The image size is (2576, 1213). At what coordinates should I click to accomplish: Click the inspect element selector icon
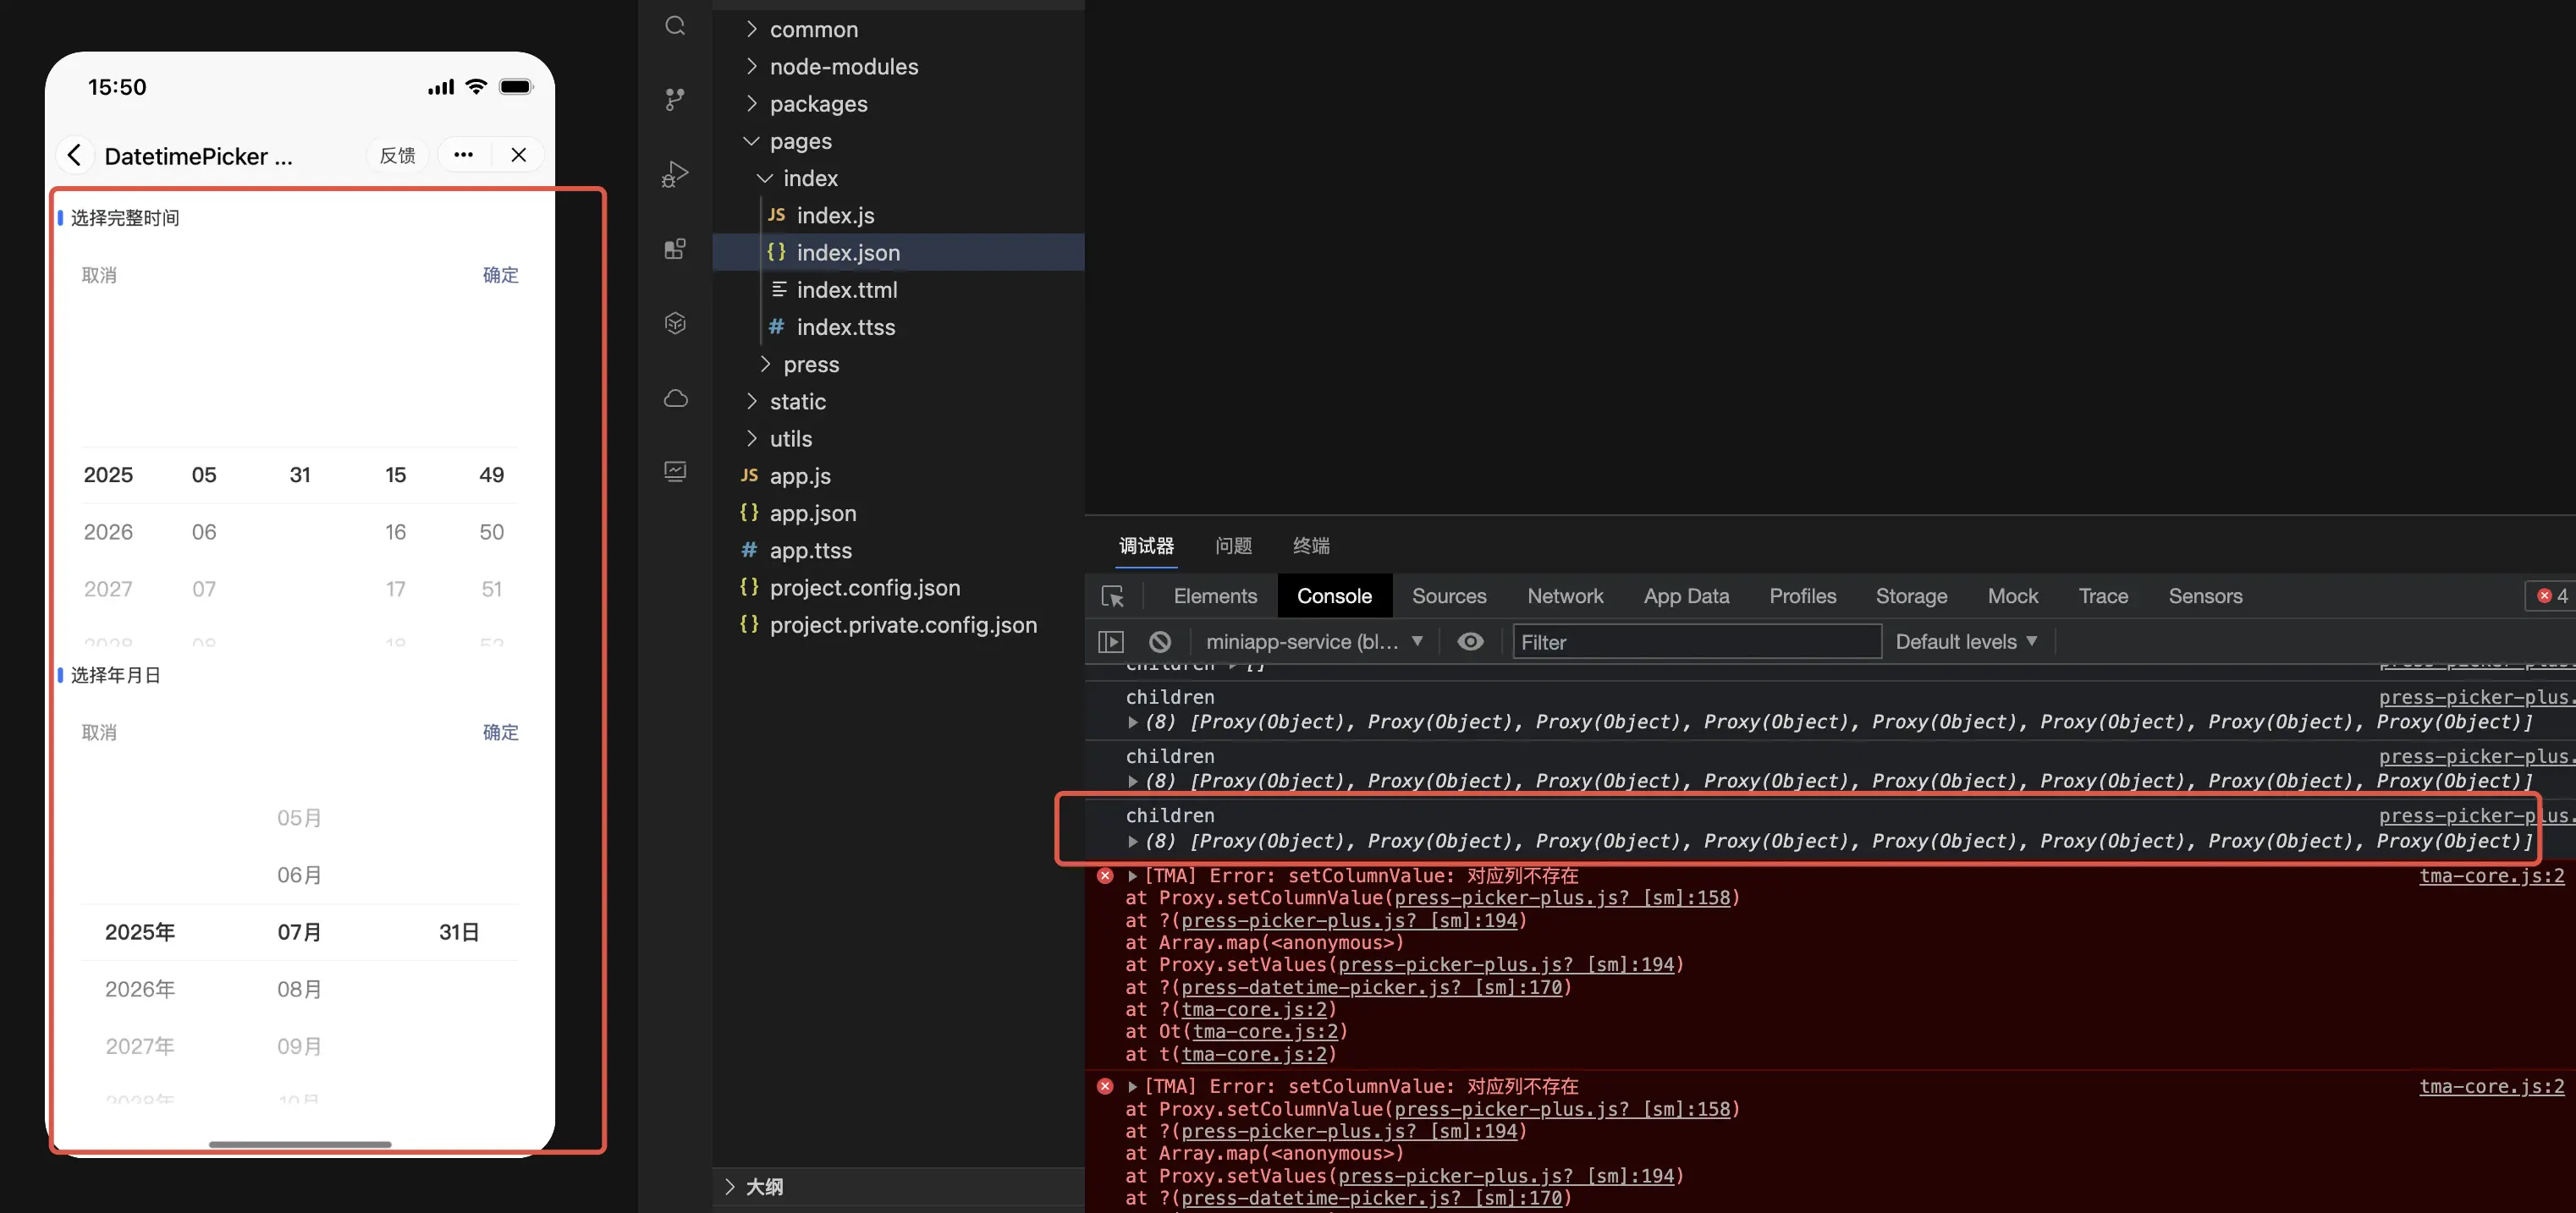1112,596
